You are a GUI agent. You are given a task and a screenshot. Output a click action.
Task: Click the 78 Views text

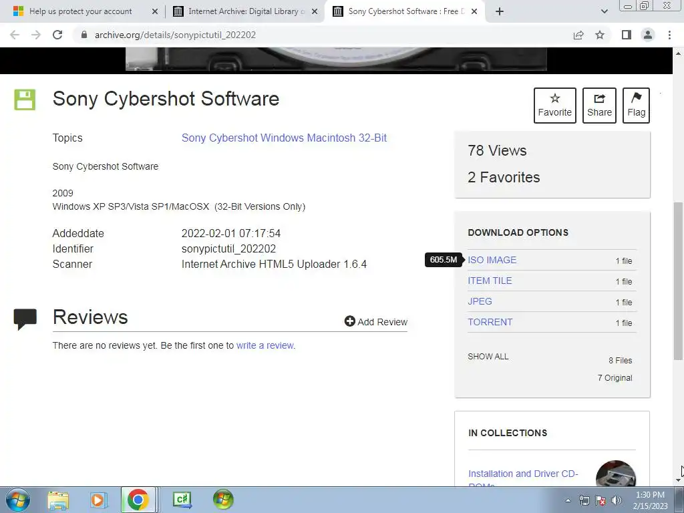click(497, 150)
